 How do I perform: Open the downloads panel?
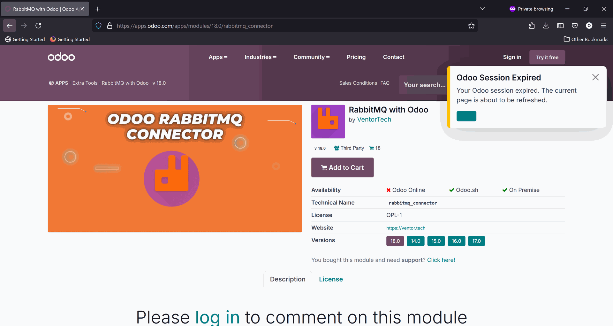click(x=546, y=26)
